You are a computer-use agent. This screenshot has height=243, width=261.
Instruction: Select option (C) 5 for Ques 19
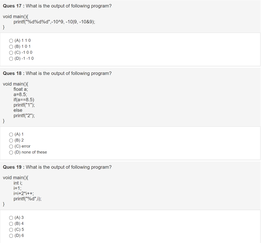point(11,229)
